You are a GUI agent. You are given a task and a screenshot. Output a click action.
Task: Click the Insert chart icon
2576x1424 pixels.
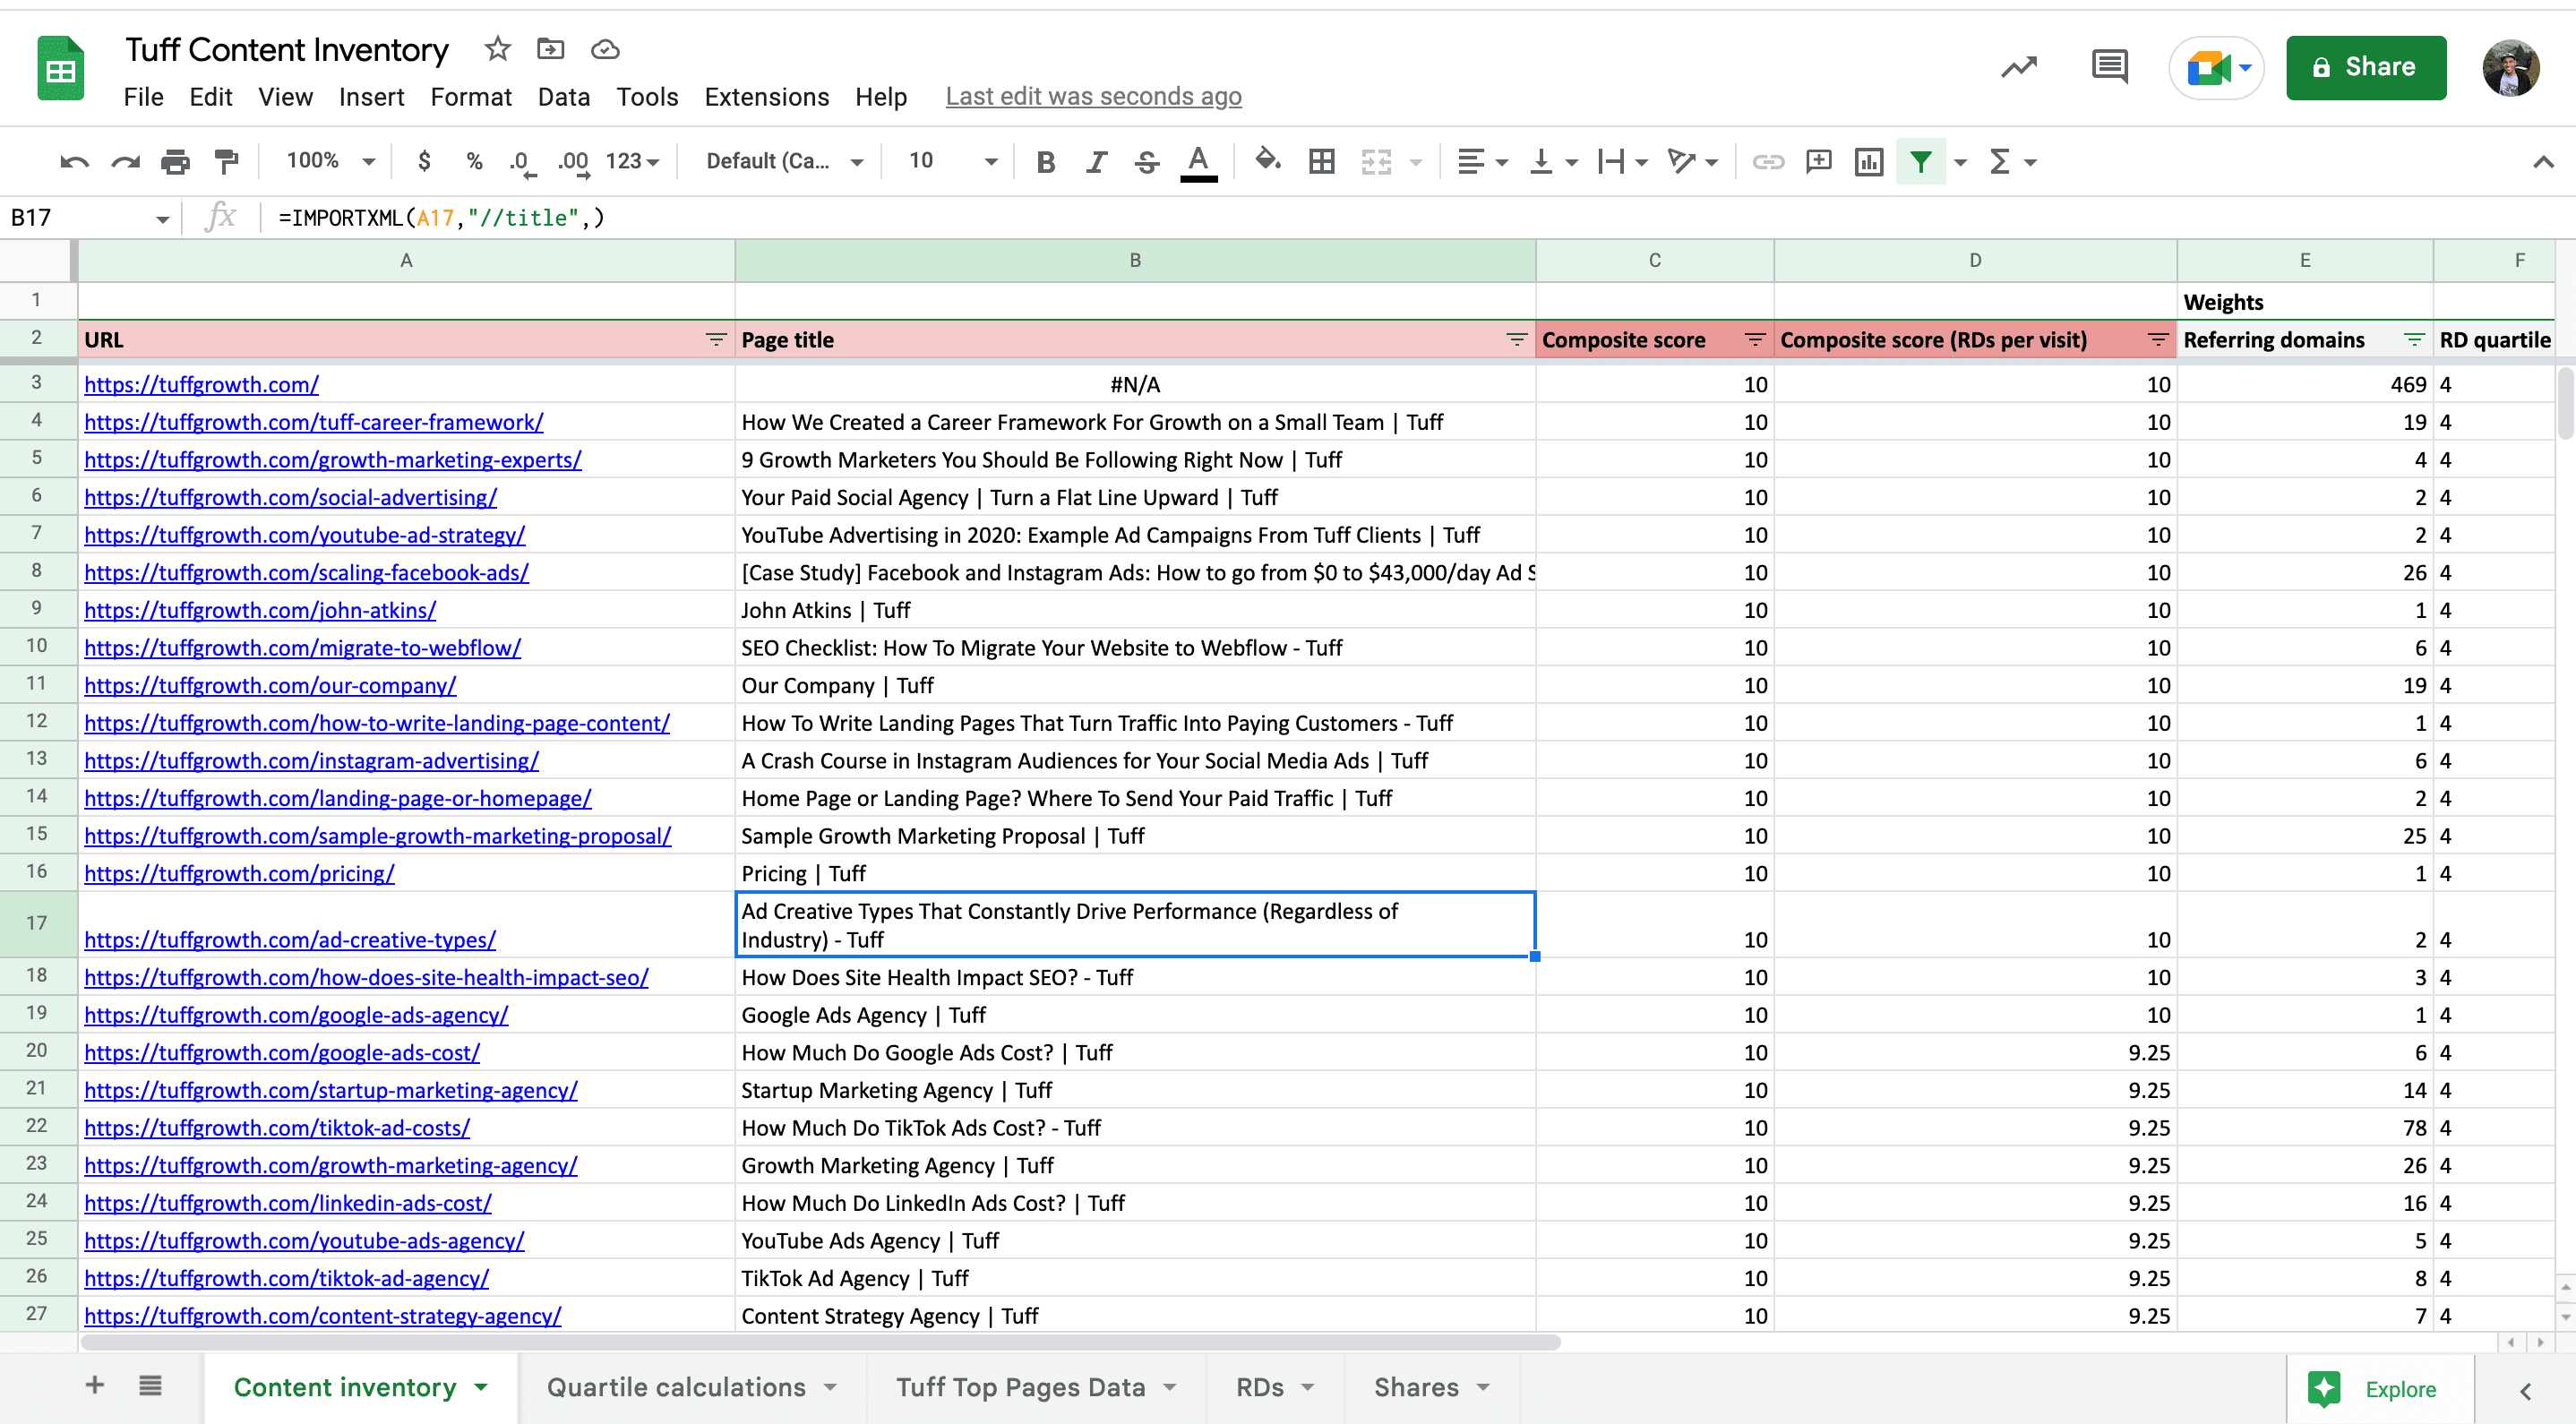(x=1868, y=161)
